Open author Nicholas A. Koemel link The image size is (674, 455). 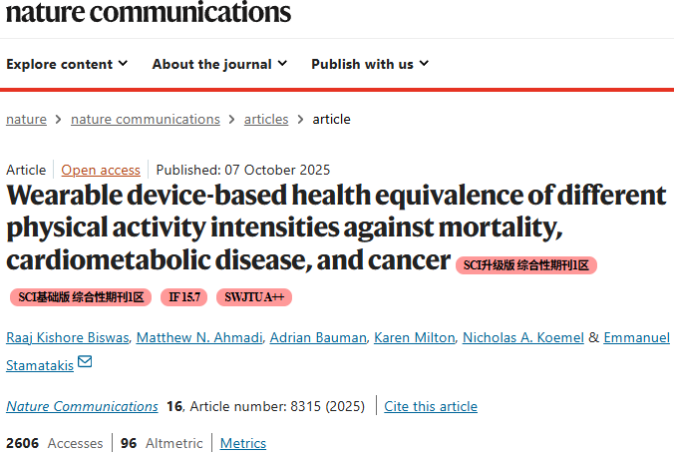click(520, 337)
